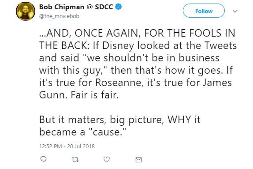Click the word Disney in the tweet
This screenshot has height=169, width=253.
click(118, 46)
